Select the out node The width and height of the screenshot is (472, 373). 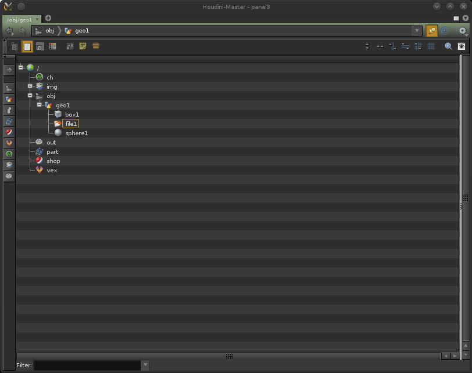click(x=51, y=143)
